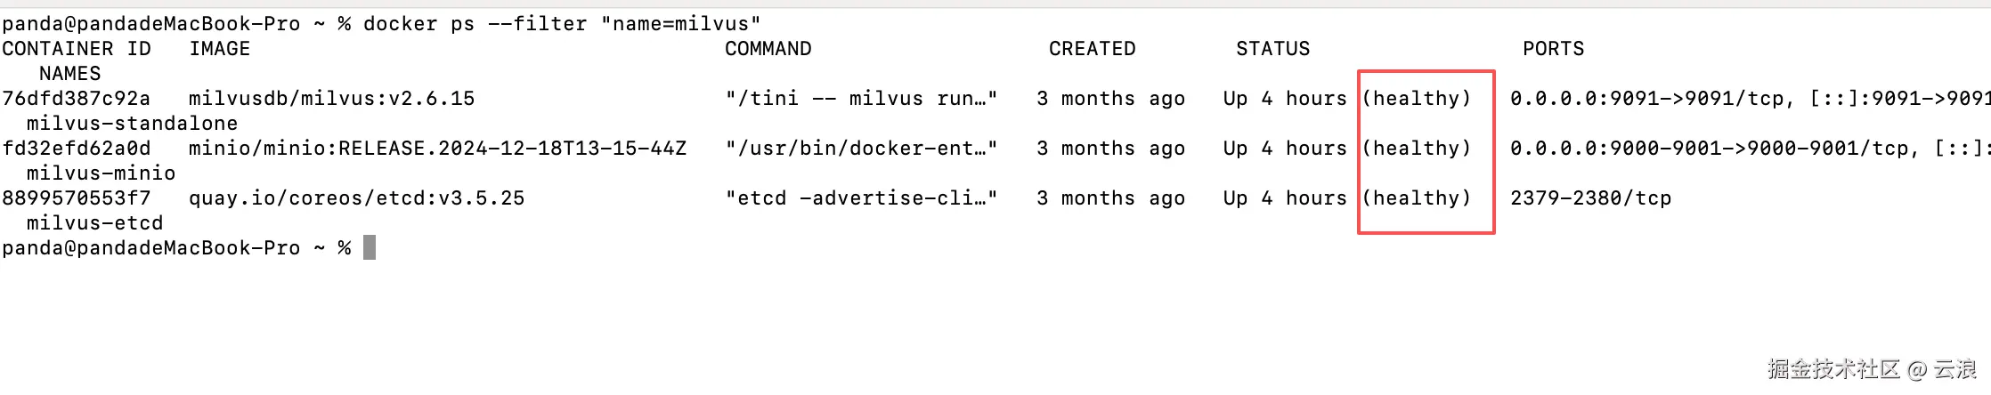This screenshot has width=1991, height=395.
Task: Click the milvus-standalone container name
Action: [132, 124]
